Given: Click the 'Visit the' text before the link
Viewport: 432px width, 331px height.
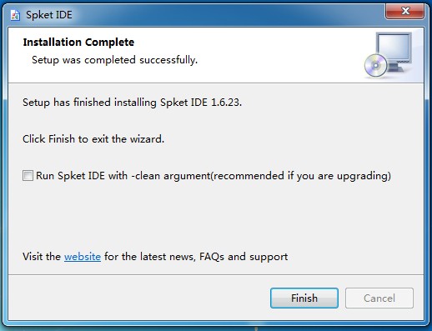Looking at the screenshot, I should click(42, 257).
